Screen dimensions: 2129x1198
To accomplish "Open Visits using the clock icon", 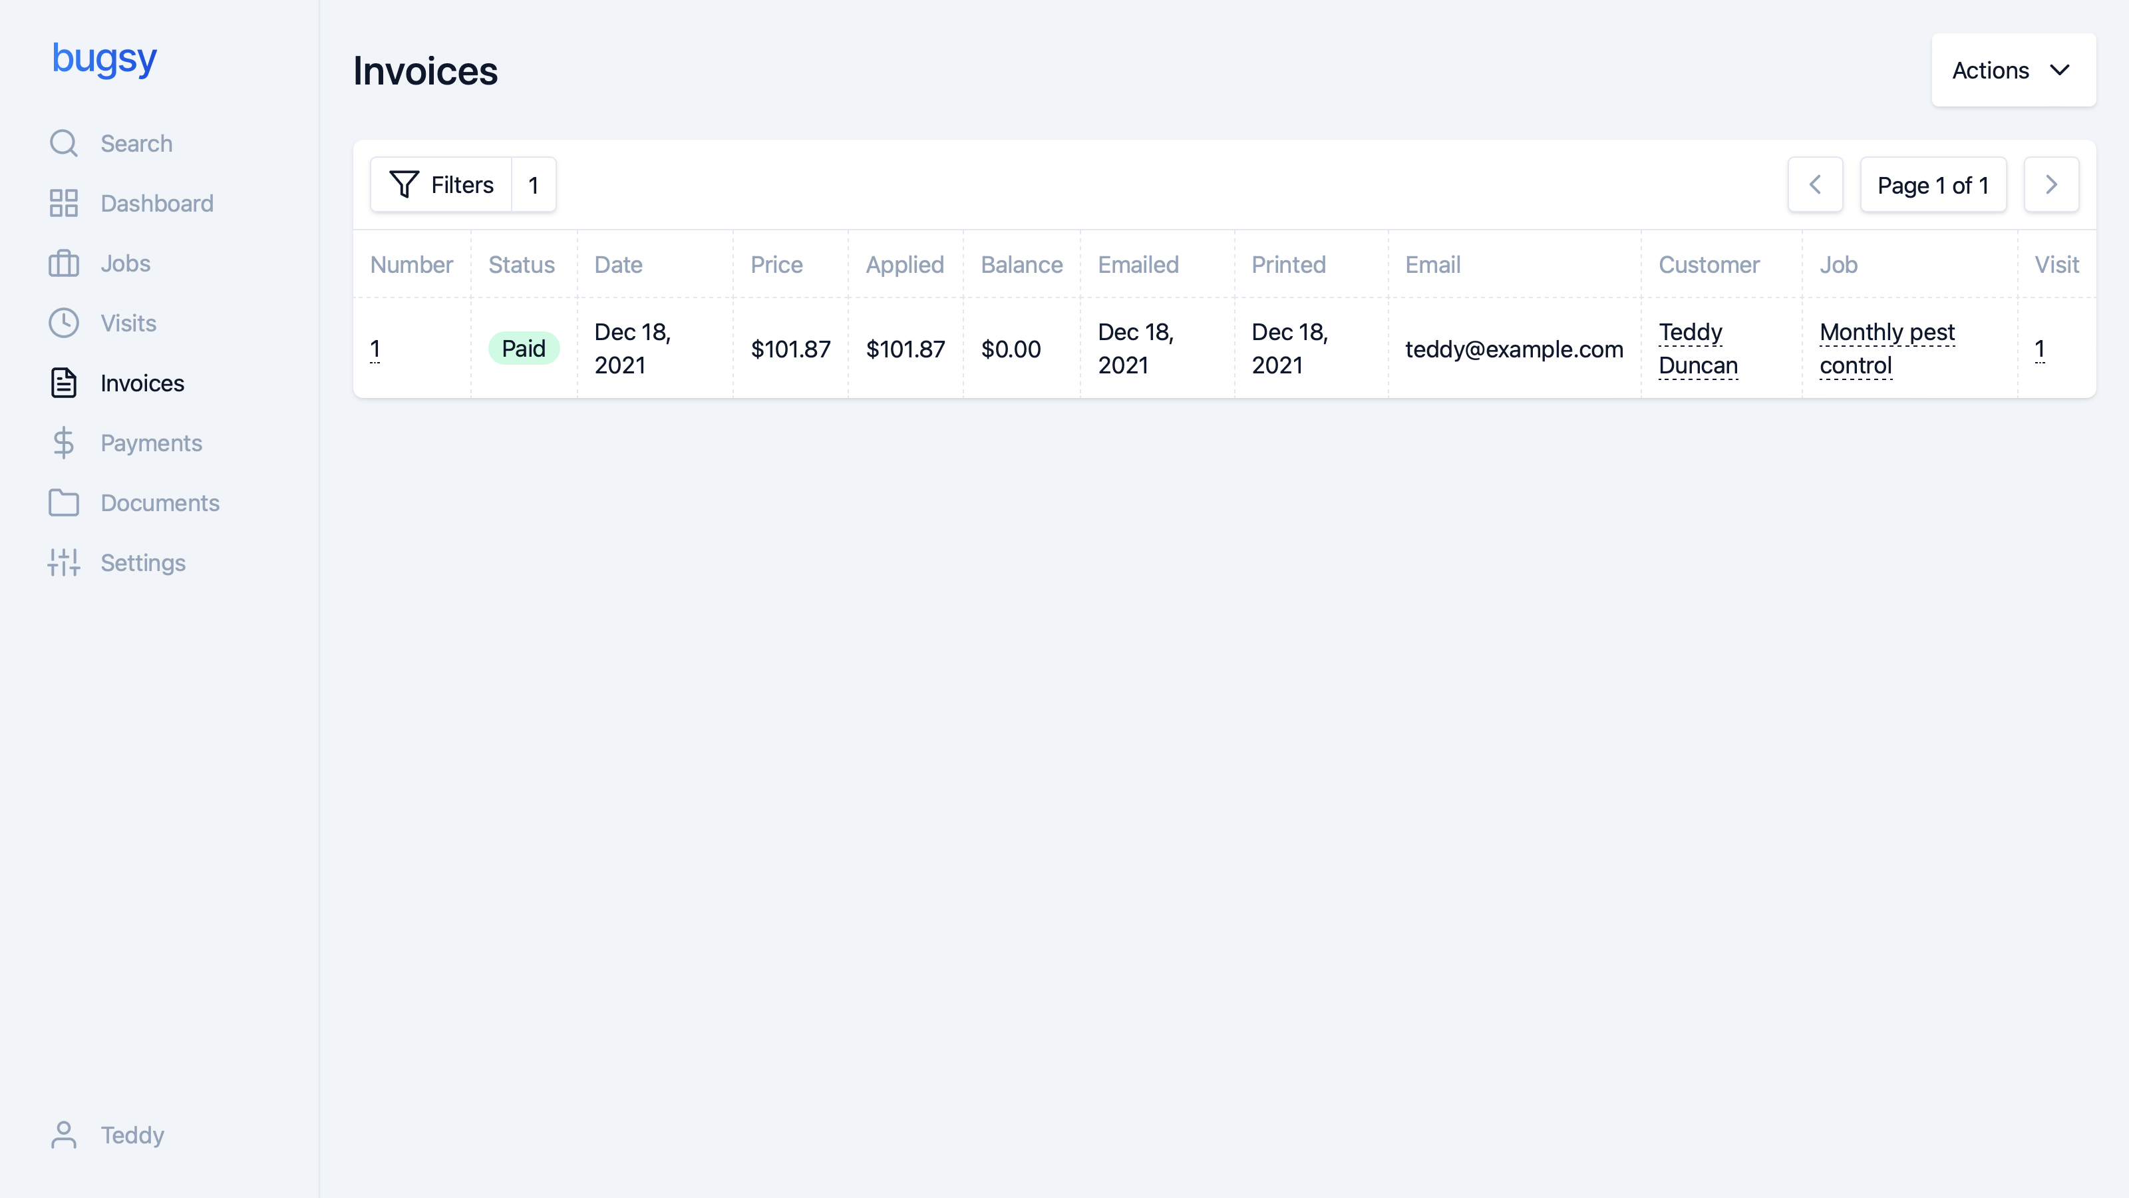I will point(64,323).
